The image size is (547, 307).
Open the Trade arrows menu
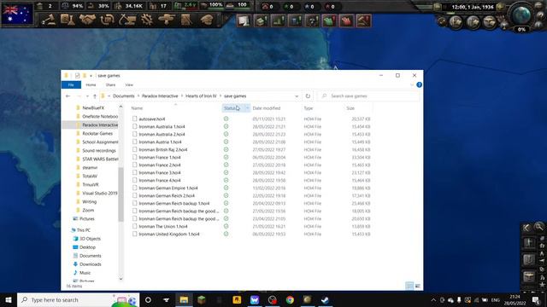pyautogui.click(x=107, y=20)
